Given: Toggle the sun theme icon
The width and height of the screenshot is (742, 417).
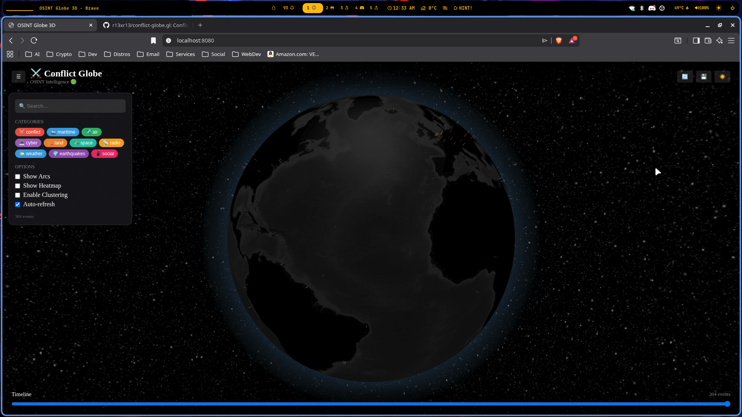Looking at the screenshot, I should coord(722,76).
